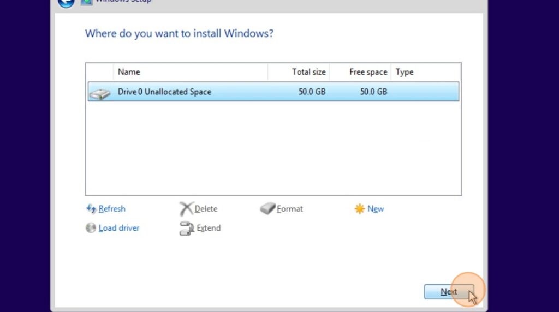Choose the Extend link
This screenshot has width=559, height=312.
coord(209,228)
